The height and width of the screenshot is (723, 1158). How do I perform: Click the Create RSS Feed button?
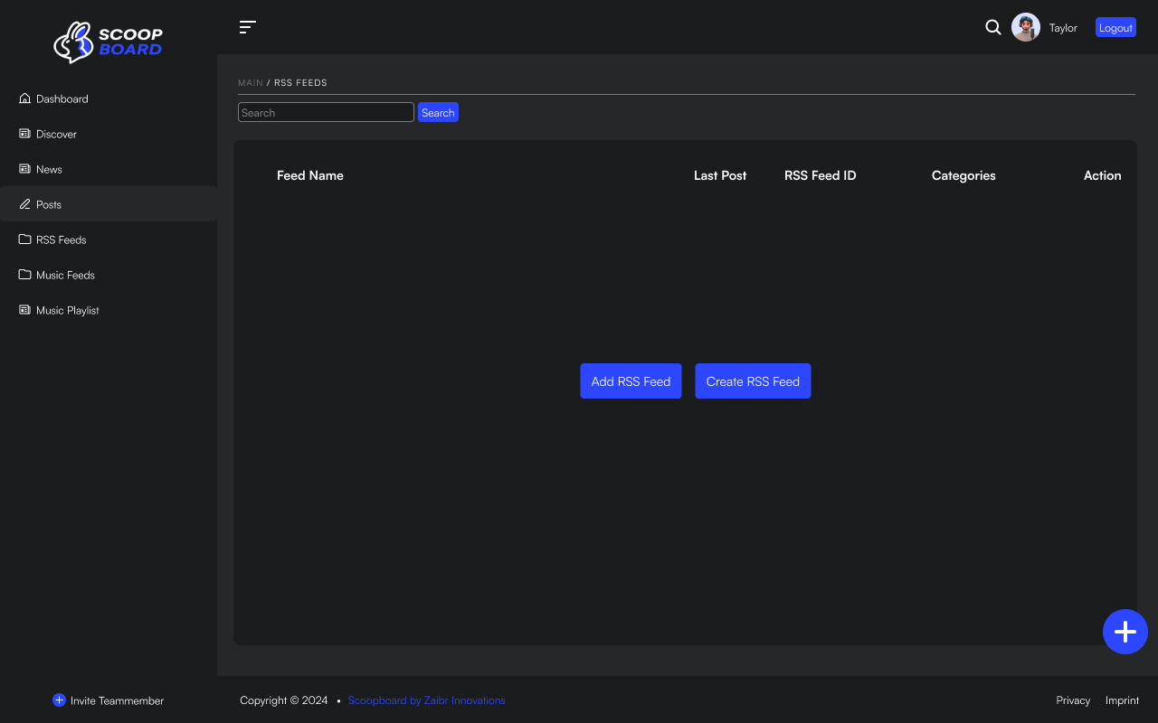click(753, 381)
